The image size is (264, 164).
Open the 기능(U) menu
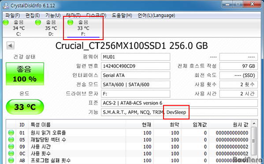(x=53, y=15)
